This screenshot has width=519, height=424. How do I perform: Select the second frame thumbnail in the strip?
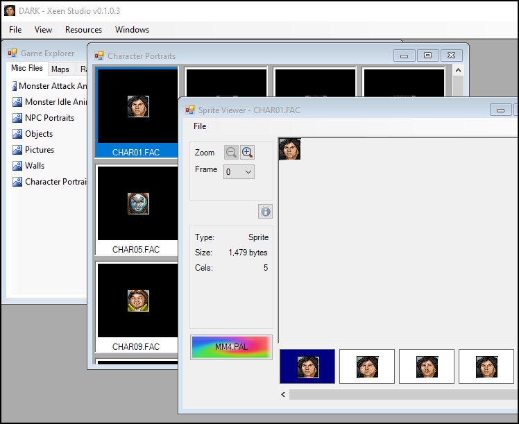(367, 366)
